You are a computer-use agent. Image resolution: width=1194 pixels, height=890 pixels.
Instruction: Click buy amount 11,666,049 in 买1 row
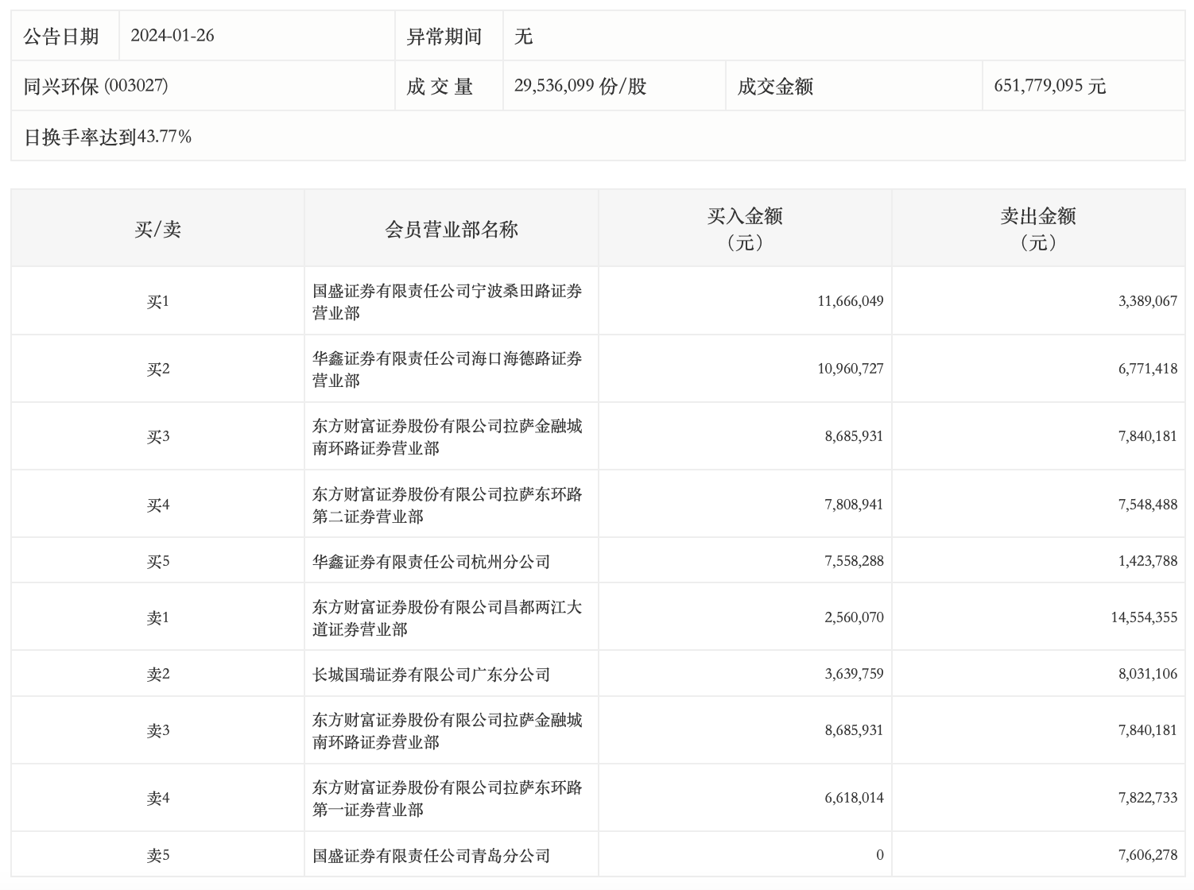pos(850,301)
